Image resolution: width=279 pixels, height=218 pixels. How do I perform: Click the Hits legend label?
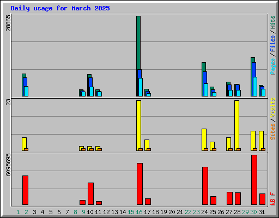pyautogui.click(x=273, y=22)
